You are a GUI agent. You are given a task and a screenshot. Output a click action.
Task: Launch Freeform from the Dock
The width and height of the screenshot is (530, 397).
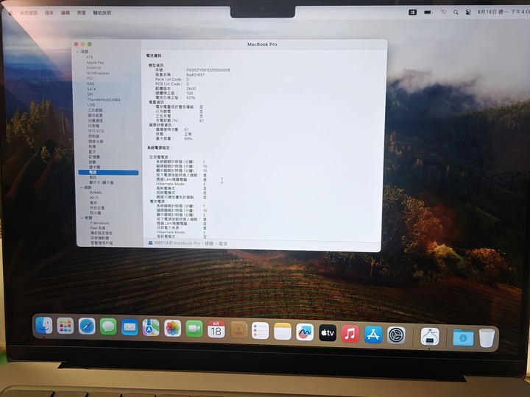tap(305, 332)
